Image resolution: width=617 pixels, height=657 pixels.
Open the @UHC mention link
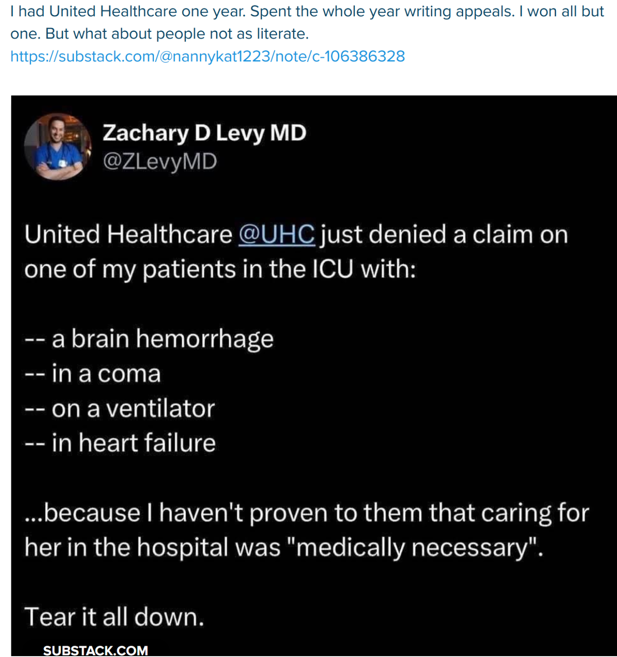click(276, 234)
